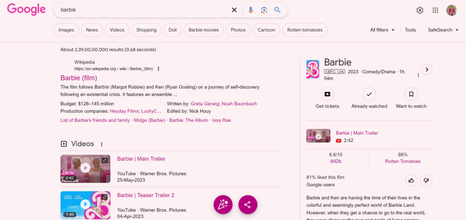Open the Google account profile picture
The height and width of the screenshot is (220, 466).
[451, 10]
